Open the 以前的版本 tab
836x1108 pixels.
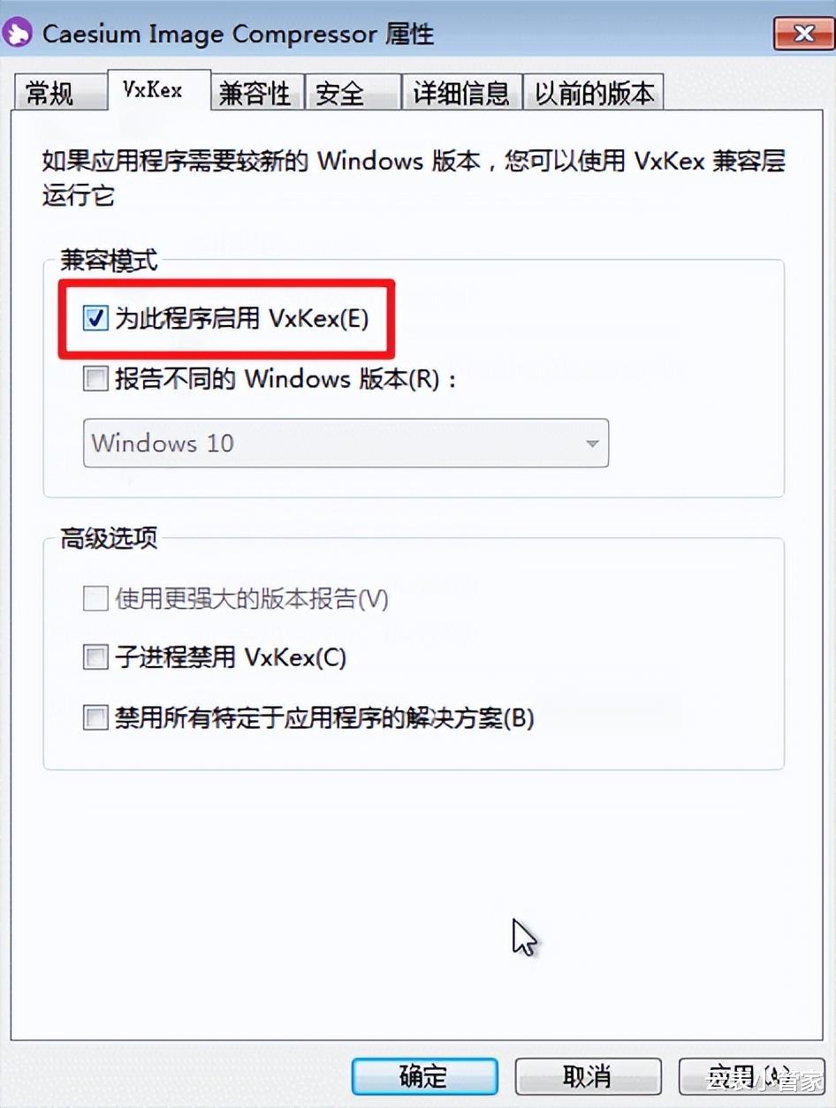point(594,93)
